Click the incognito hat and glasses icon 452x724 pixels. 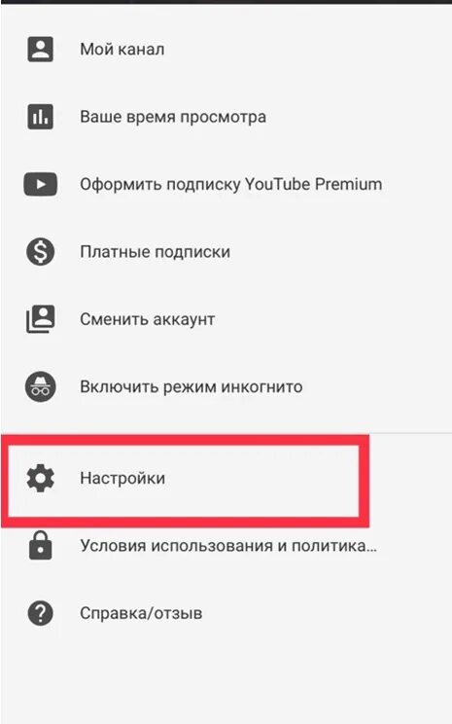click(41, 386)
